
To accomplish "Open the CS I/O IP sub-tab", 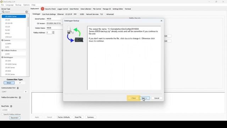I will [68, 14].
